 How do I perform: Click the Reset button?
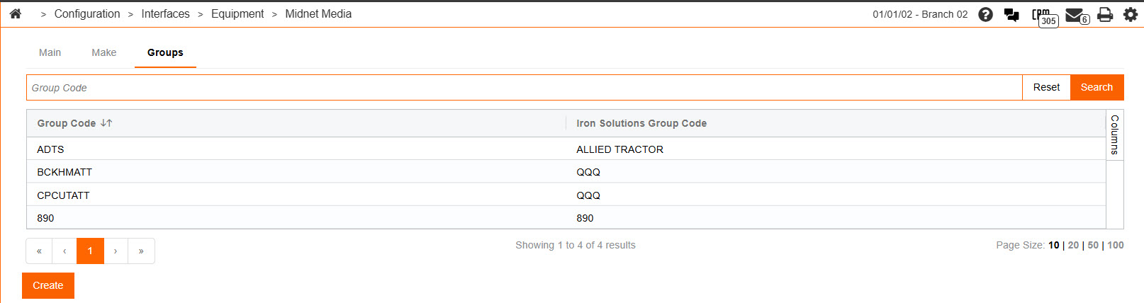click(1046, 87)
